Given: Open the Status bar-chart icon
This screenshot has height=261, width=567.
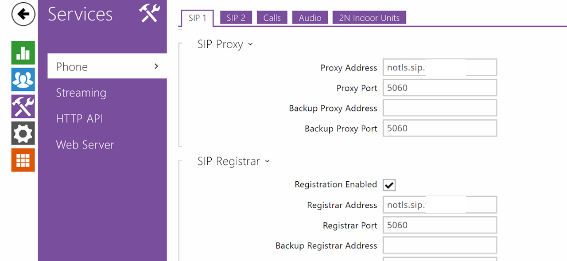Looking at the screenshot, I should click(23, 53).
